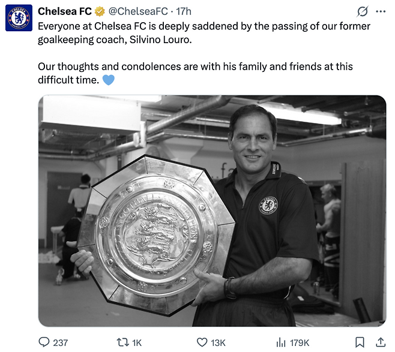
Task: Click the reply speech-bubble icon
Action: coord(44,342)
